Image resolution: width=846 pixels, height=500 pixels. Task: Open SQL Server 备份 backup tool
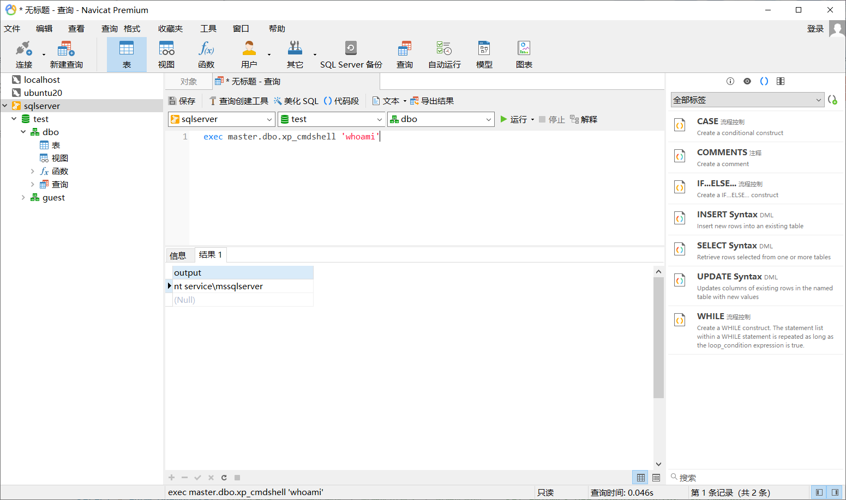point(351,54)
